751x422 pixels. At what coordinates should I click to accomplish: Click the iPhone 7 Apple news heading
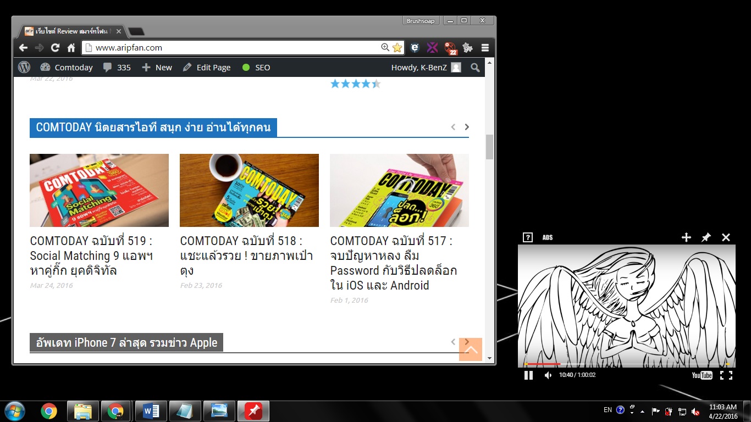tap(126, 342)
